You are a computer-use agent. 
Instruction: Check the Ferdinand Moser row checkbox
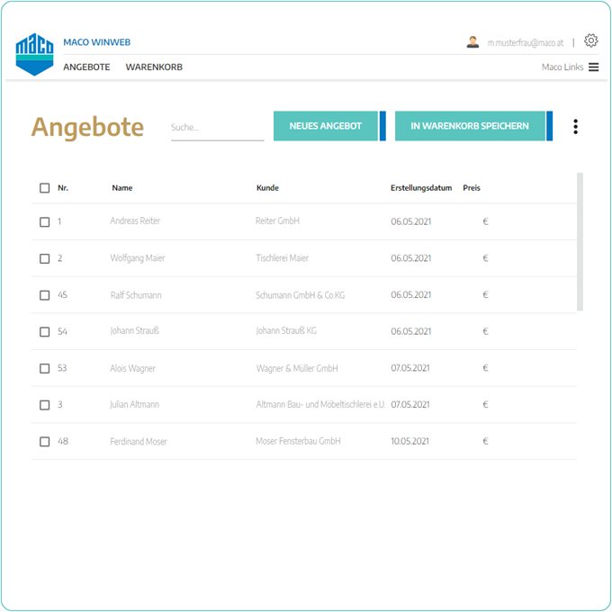pos(45,442)
